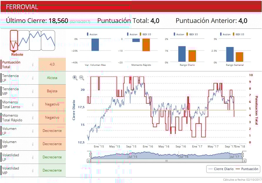
Task: Click the navigator scrollbar left arrow
Action: tap(89, 161)
